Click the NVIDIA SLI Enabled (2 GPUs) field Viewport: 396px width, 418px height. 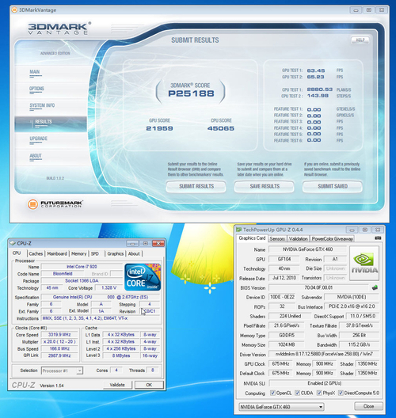coord(324,383)
